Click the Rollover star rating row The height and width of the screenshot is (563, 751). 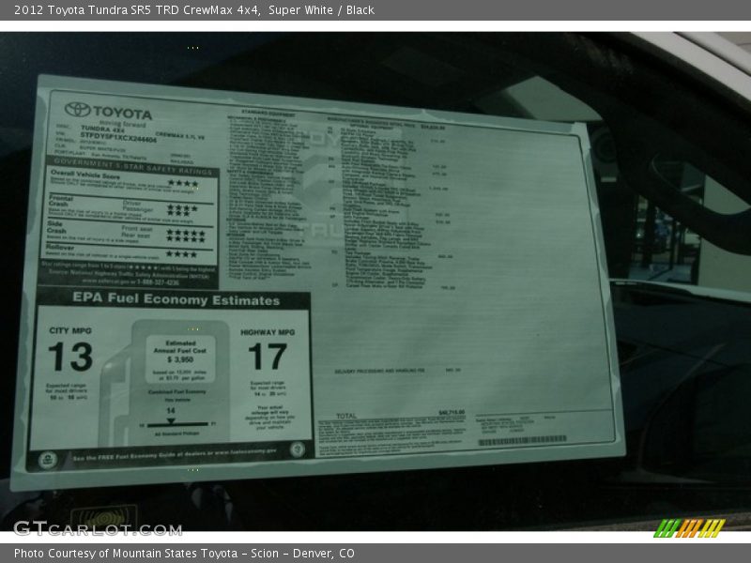(x=181, y=253)
